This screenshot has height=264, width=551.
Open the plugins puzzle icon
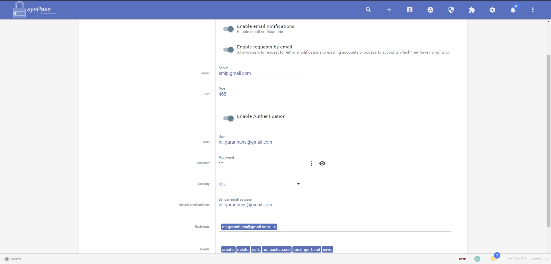[472, 10]
